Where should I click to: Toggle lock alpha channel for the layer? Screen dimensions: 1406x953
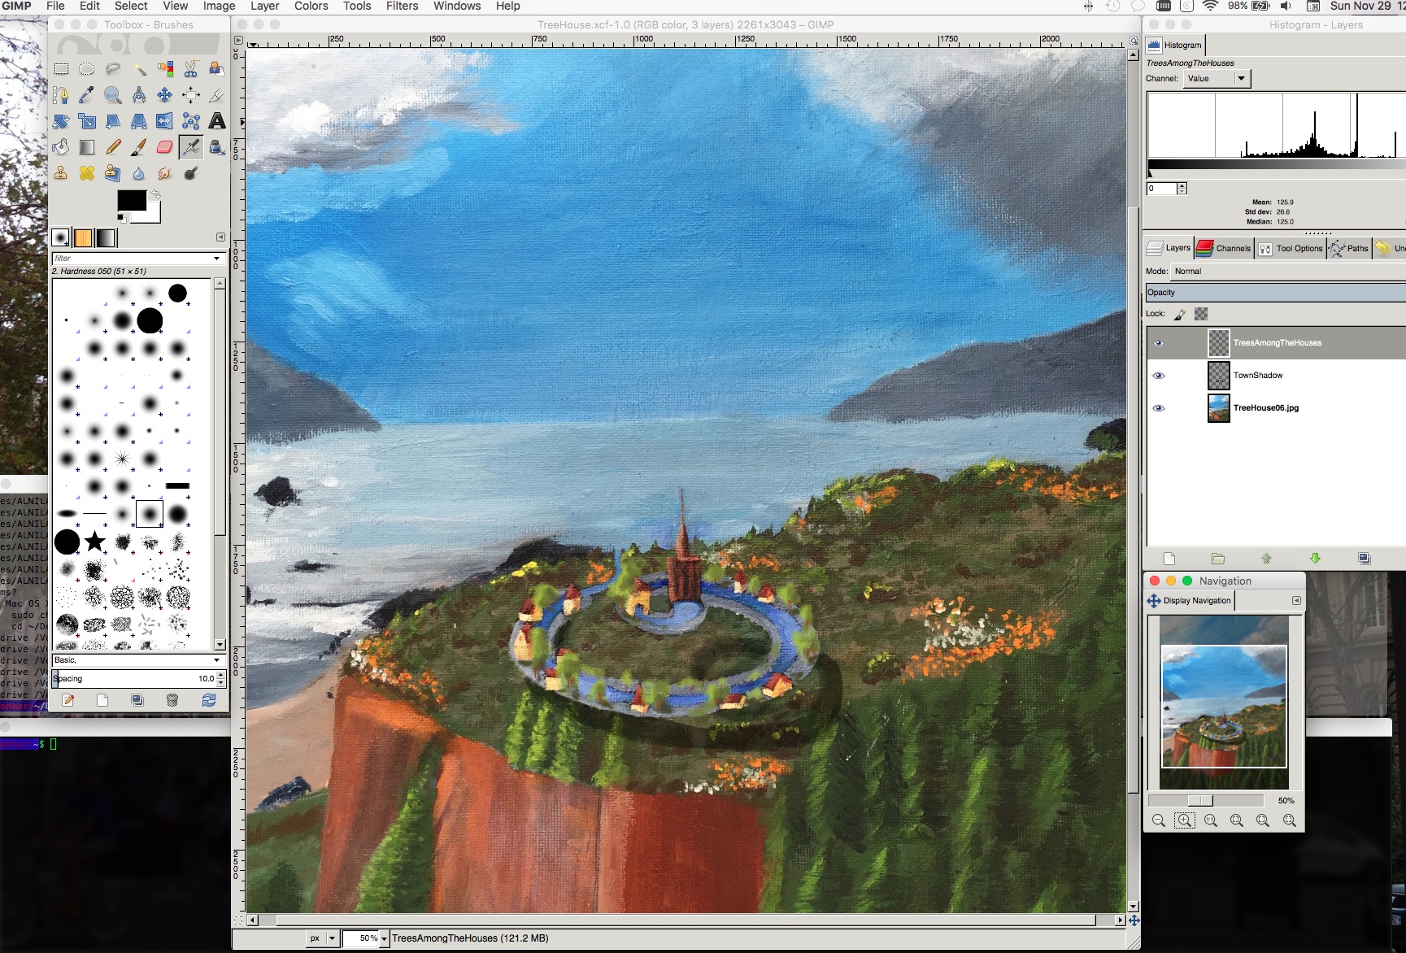pos(1201,314)
